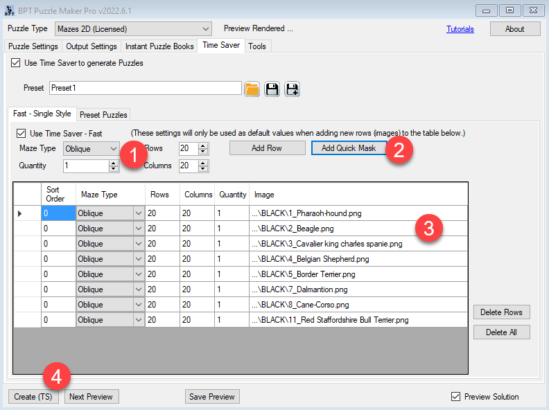549x410 pixels.
Task: Switch to the Puzzle Settings tab
Action: point(33,46)
